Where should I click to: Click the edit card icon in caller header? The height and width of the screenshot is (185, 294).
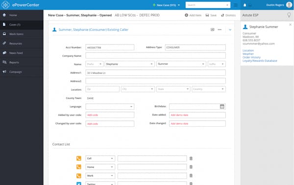(x=212, y=29)
